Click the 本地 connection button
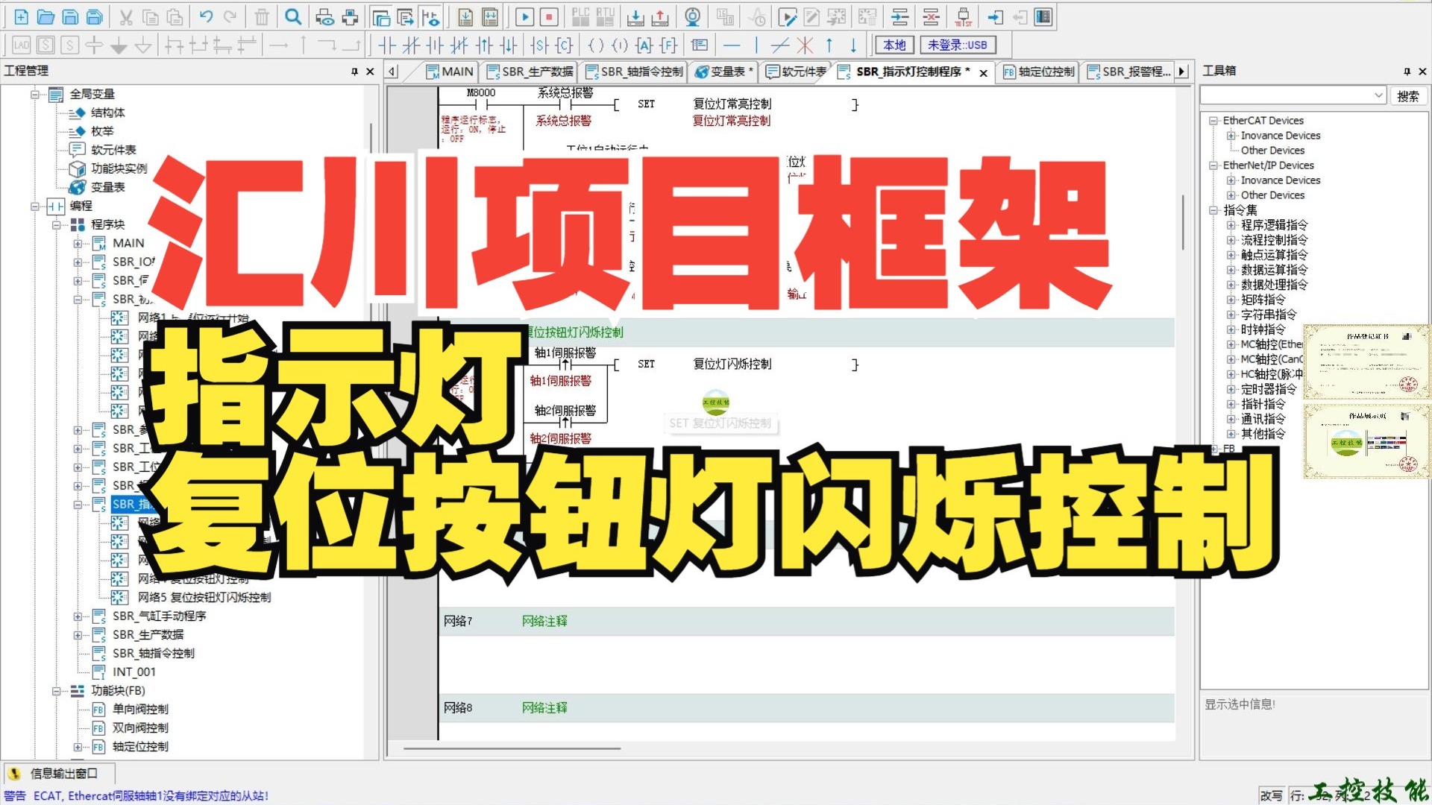Image resolution: width=1432 pixels, height=805 pixels. coord(894,45)
